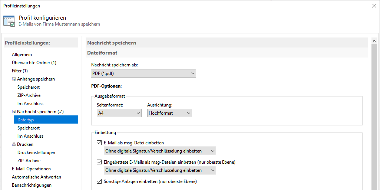Close the Profileinstellungen dialog window
The width and height of the screenshot is (380, 190).
(x=374, y=6)
